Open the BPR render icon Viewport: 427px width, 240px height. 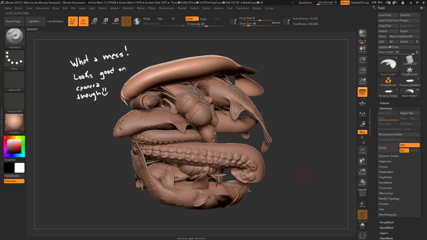click(x=362, y=33)
